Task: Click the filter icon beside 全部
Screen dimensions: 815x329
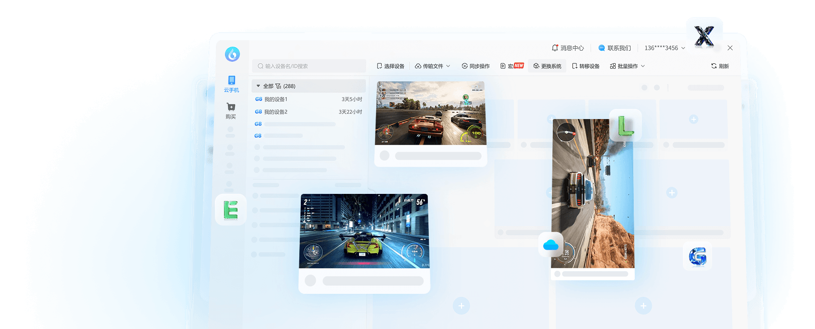Action: pyautogui.click(x=278, y=86)
